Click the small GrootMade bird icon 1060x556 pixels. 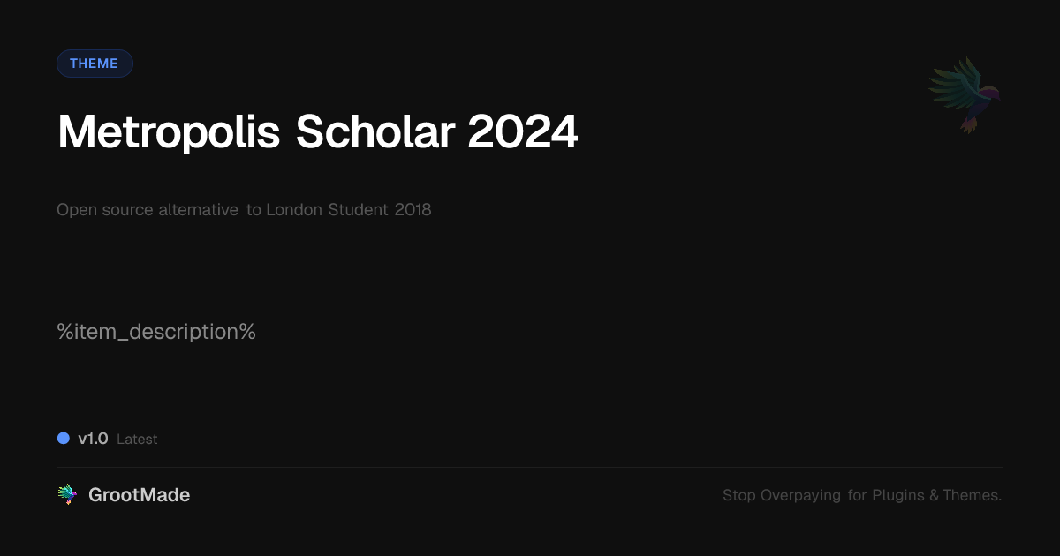point(67,495)
